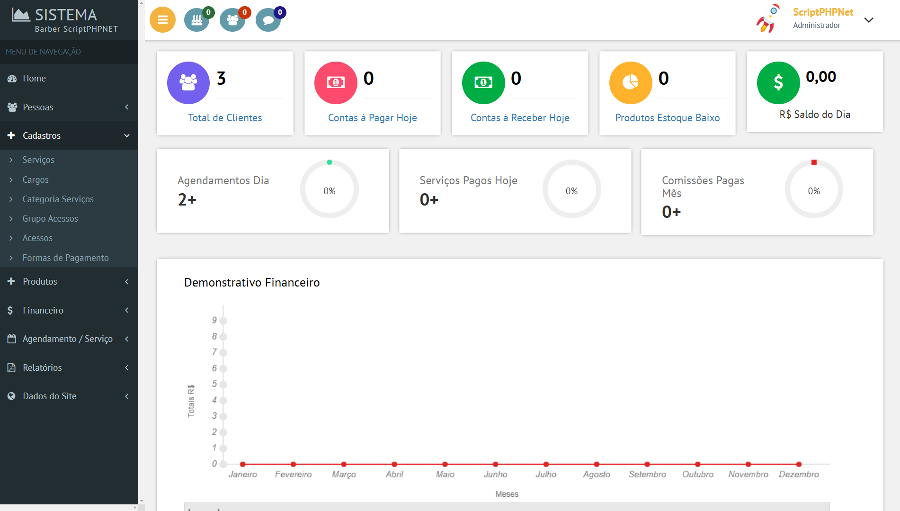Expand the Pessoas sidebar menu
This screenshot has height=511, width=900.
(x=69, y=107)
